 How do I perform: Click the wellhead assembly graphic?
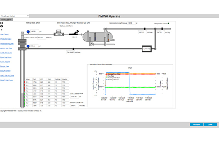click(22, 41)
